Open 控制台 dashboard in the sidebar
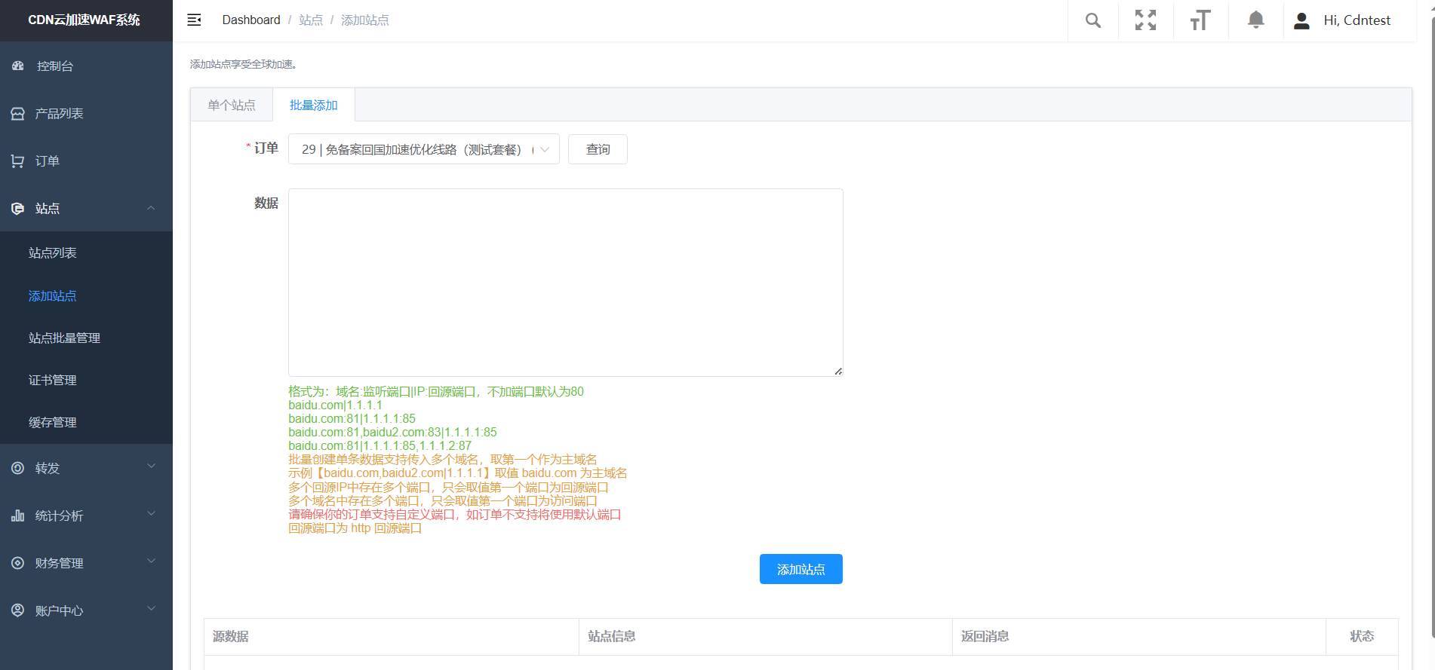Image resolution: width=1435 pixels, height=670 pixels. [55, 66]
